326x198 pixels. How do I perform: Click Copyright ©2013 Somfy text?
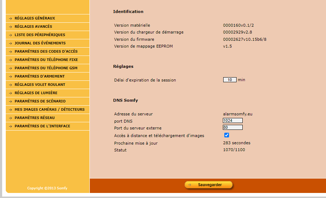(47, 188)
